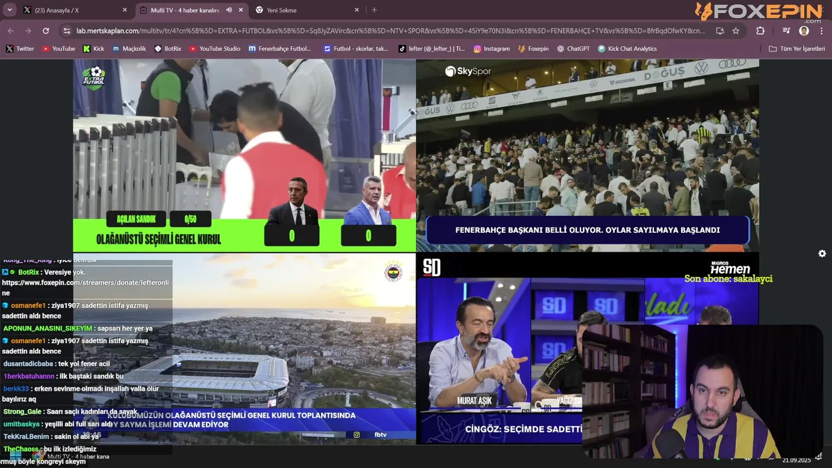This screenshot has height=468, width=832.
Task: Open the extensions puzzle icon
Action: point(760,31)
